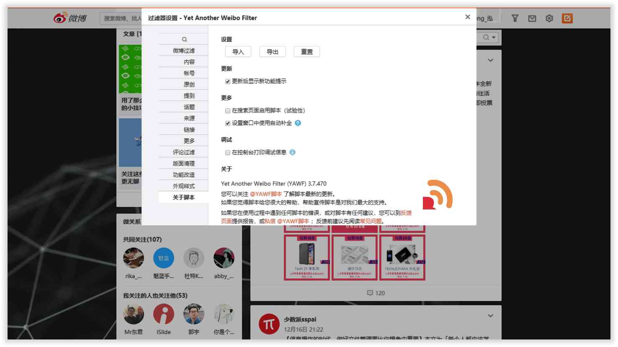Open rika_ avatar in 共同关注
This screenshot has height=347, width=618.
[134, 258]
